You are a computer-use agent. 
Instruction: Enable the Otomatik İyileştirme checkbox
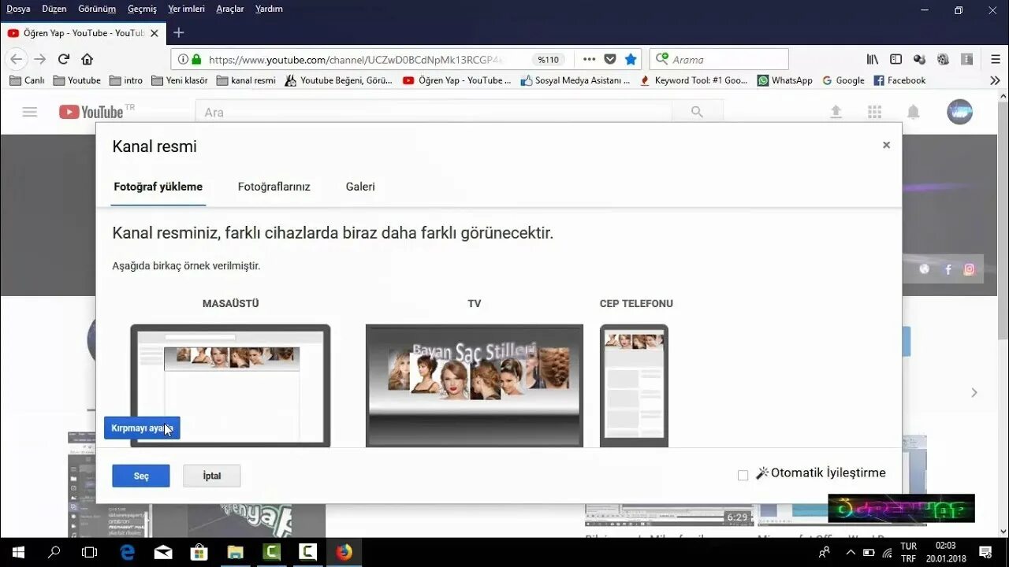tap(743, 475)
